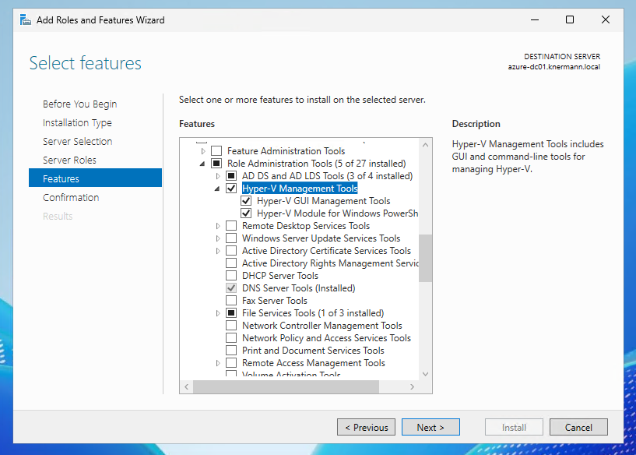The image size is (636, 455).
Task: Click the vertical scrollbar thumb in features list
Action: [425, 258]
